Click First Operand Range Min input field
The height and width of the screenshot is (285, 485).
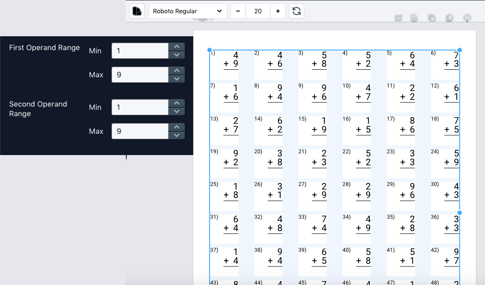pos(140,51)
